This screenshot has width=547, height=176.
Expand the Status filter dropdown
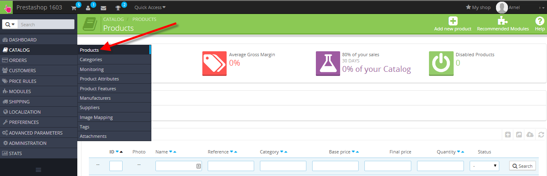pyautogui.click(x=484, y=166)
